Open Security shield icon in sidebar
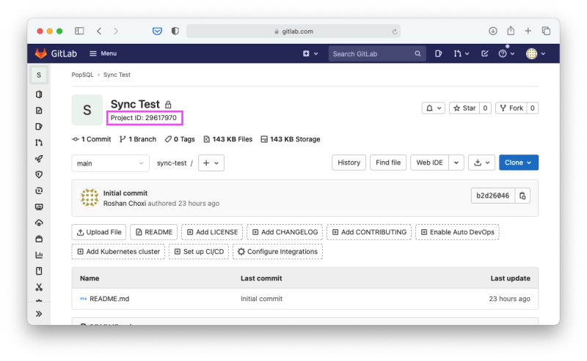 pos(39,174)
